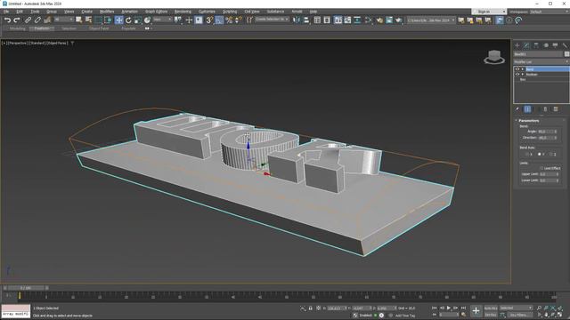The image size is (570, 320).
Task: Click Add Time Tag label
Action: coord(405,316)
